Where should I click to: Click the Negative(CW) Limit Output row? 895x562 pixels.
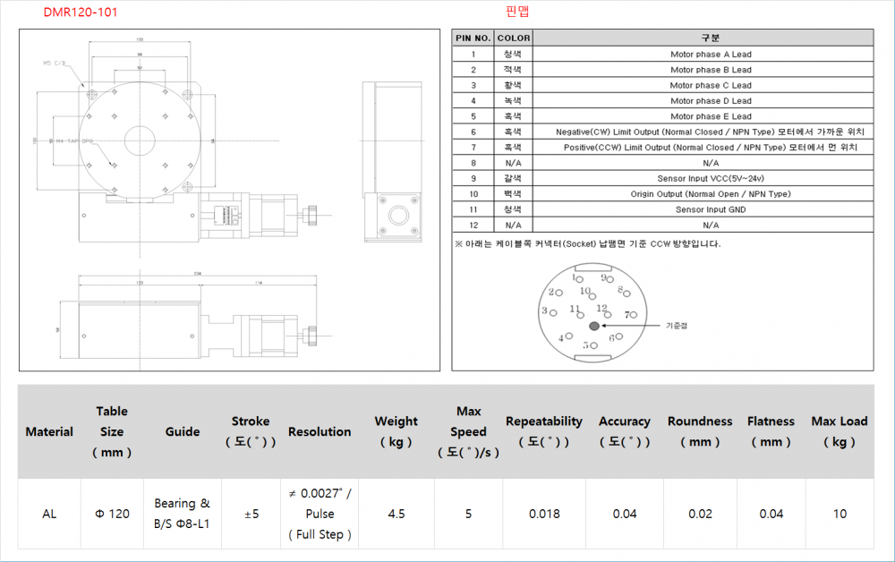711,132
